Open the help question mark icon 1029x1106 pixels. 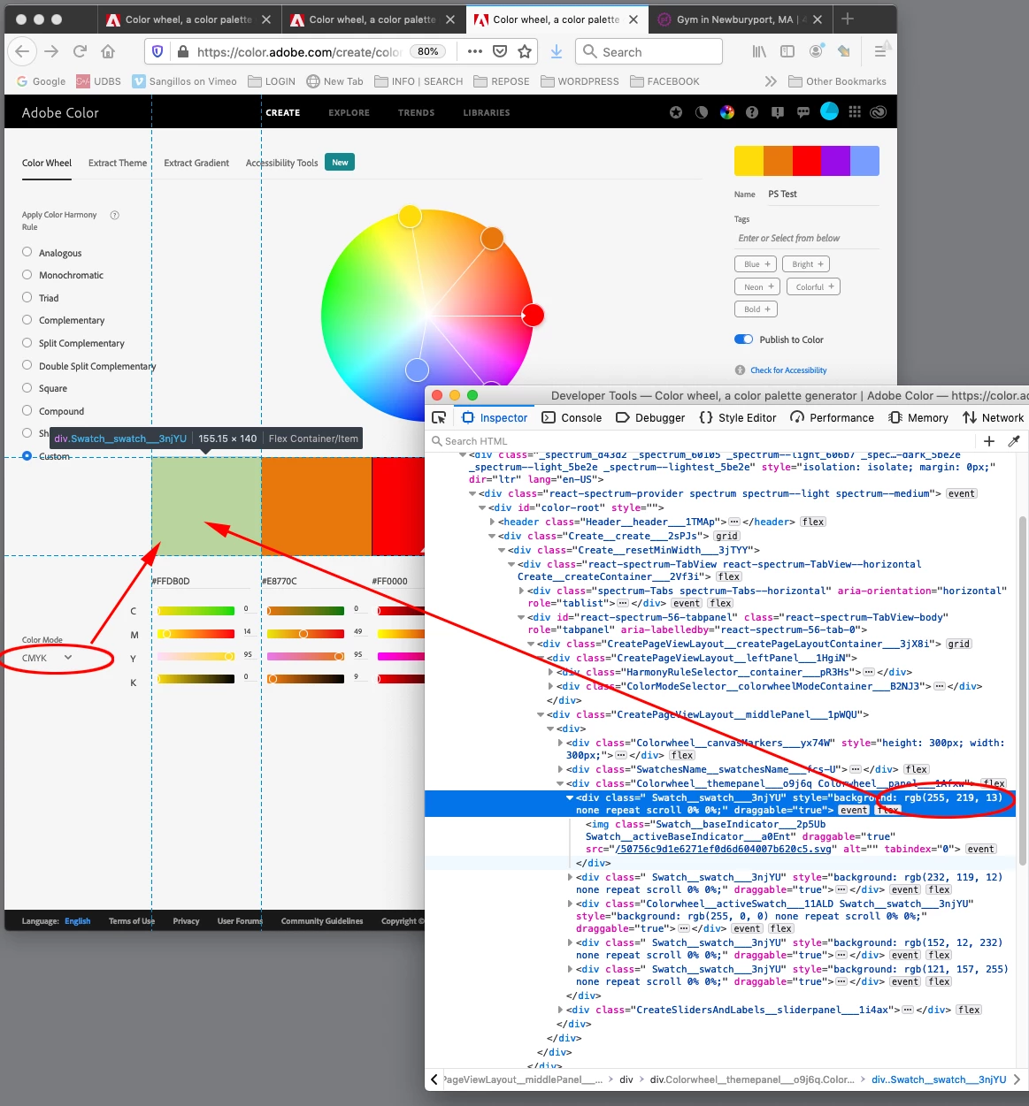click(752, 112)
